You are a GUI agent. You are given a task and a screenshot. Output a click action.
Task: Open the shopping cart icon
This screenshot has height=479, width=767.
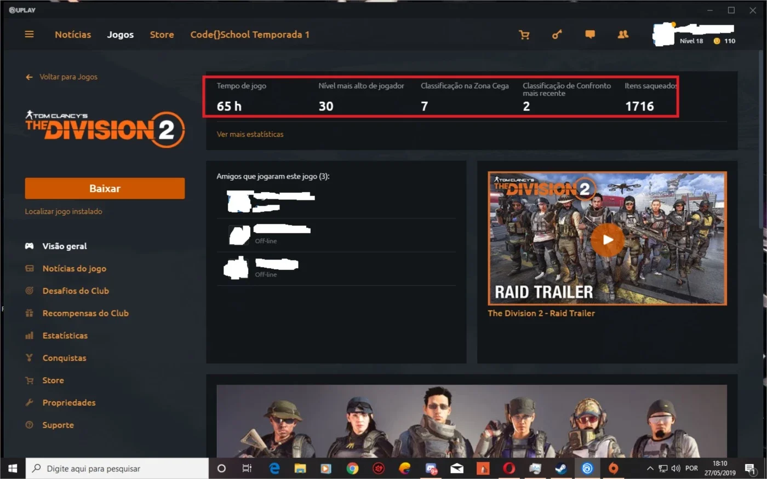[x=524, y=34]
